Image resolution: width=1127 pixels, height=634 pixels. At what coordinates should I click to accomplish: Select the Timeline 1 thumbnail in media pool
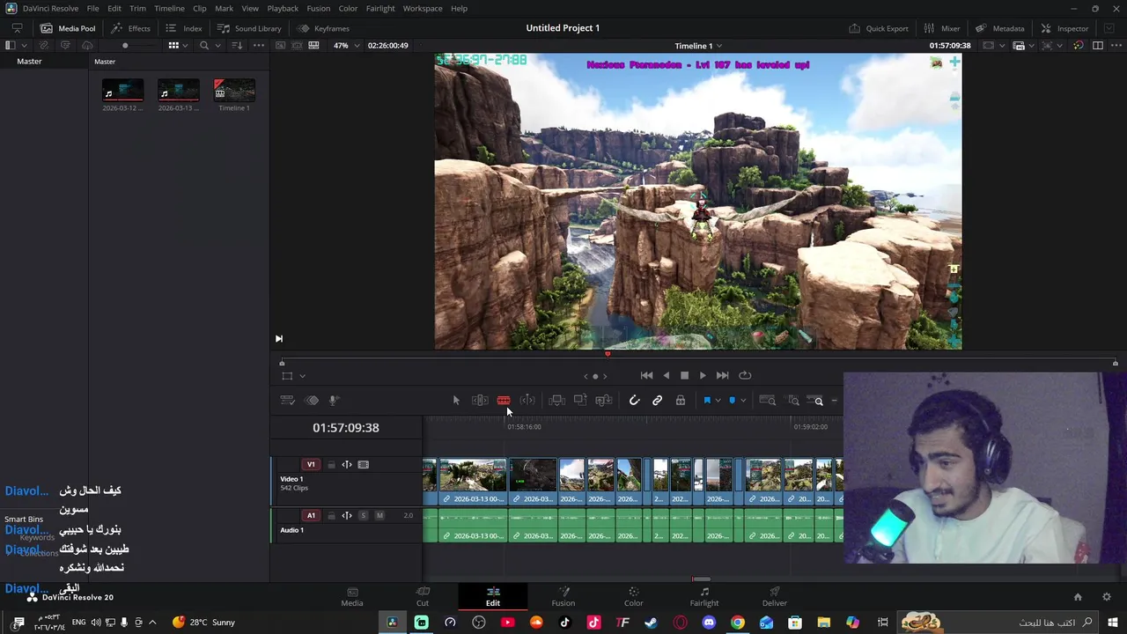point(234,90)
